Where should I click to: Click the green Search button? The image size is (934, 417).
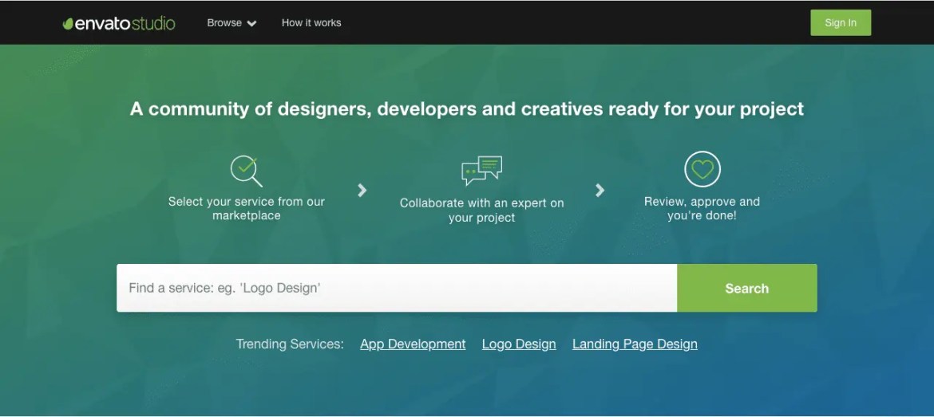tap(747, 288)
